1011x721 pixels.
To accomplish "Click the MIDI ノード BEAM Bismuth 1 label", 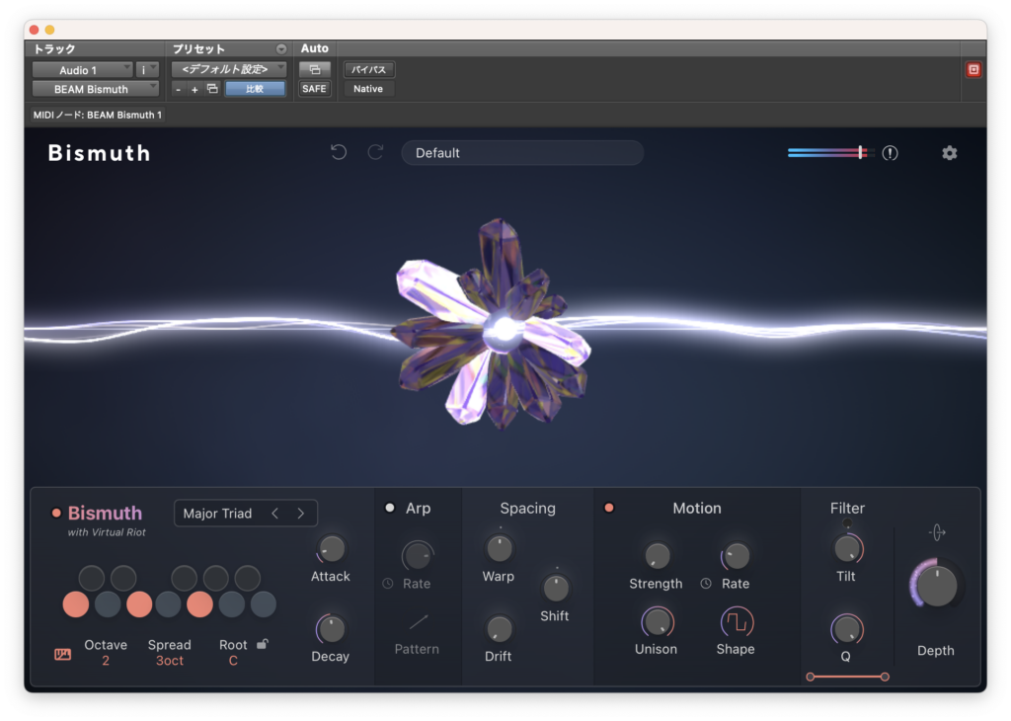I will [98, 115].
